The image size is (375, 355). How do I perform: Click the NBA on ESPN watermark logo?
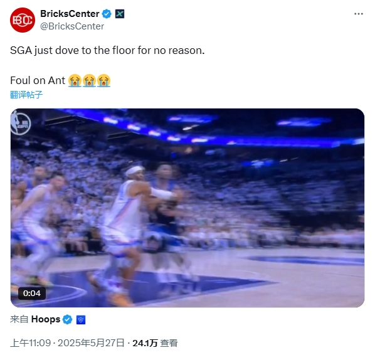click(20, 123)
